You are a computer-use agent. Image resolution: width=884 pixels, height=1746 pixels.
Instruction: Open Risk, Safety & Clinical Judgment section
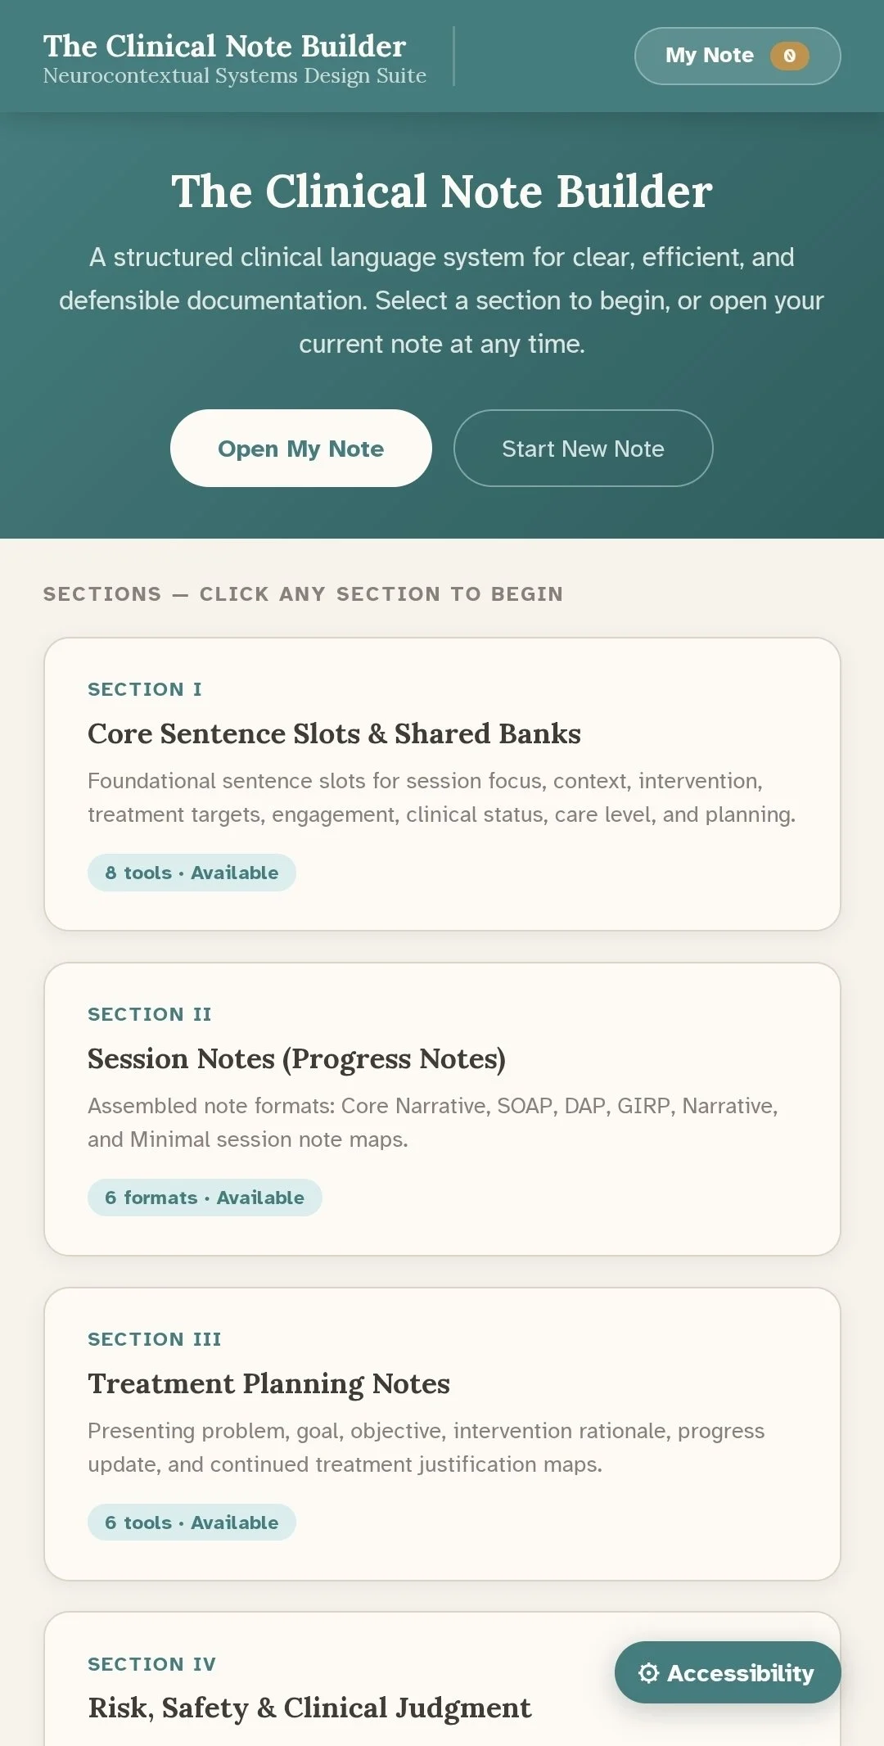coord(309,1708)
